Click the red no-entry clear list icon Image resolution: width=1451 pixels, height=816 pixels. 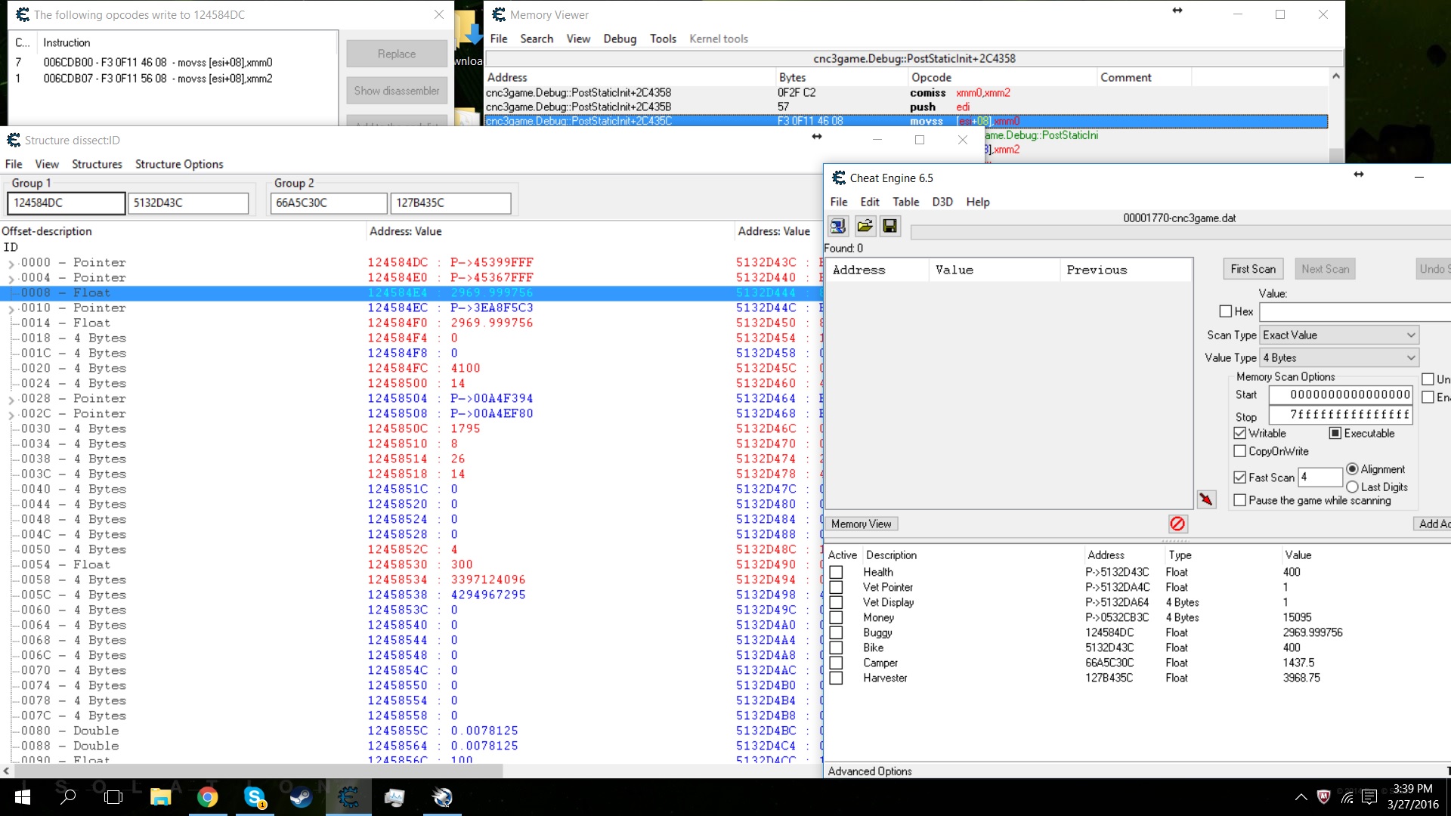[1177, 524]
